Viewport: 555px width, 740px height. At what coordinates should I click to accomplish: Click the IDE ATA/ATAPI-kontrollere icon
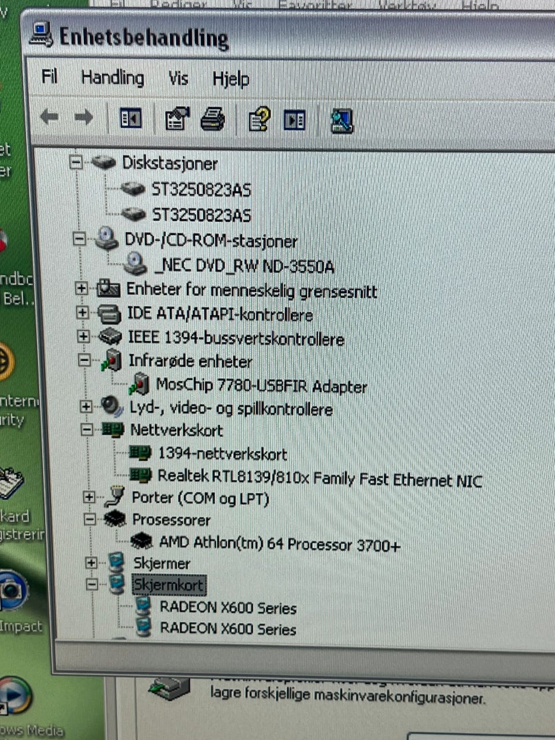coord(109,313)
